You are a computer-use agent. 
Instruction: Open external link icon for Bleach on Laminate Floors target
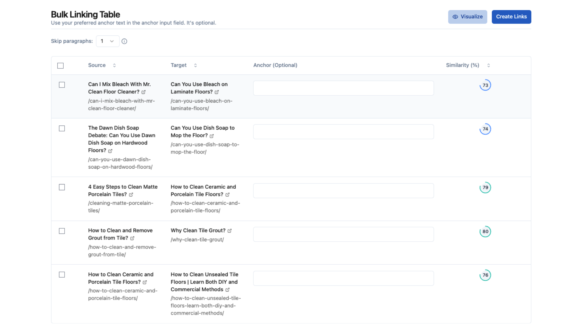point(217,92)
